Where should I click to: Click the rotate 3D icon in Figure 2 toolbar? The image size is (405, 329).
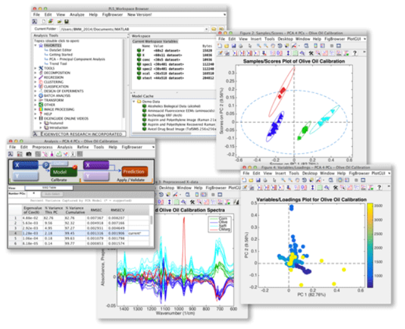(279, 46)
